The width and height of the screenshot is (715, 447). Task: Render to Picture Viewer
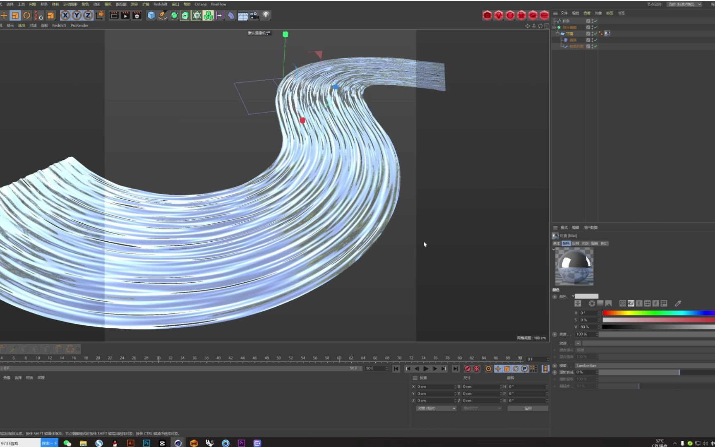coord(125,15)
